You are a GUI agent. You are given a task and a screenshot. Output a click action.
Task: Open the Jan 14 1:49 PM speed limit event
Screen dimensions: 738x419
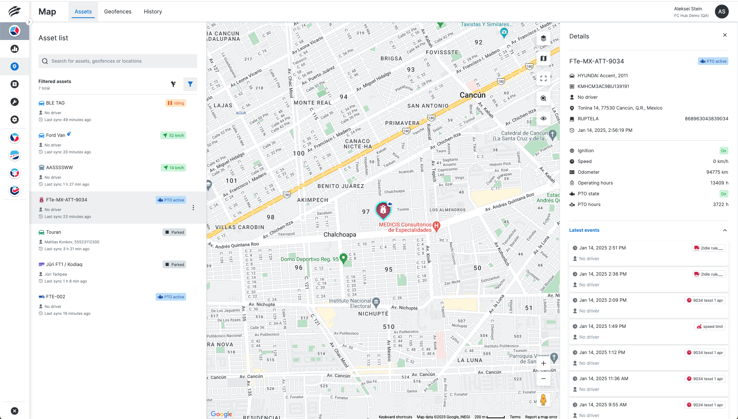(648, 331)
